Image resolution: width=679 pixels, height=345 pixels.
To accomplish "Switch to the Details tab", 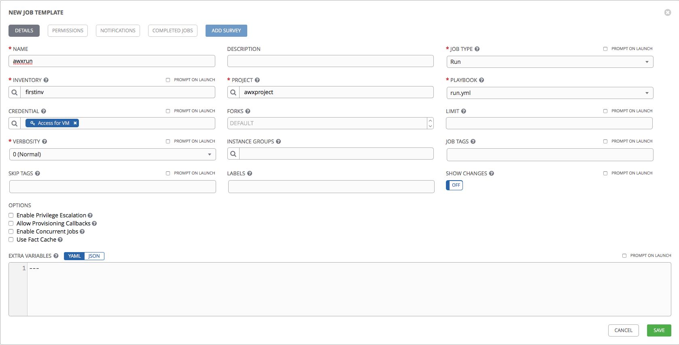I will [x=24, y=31].
